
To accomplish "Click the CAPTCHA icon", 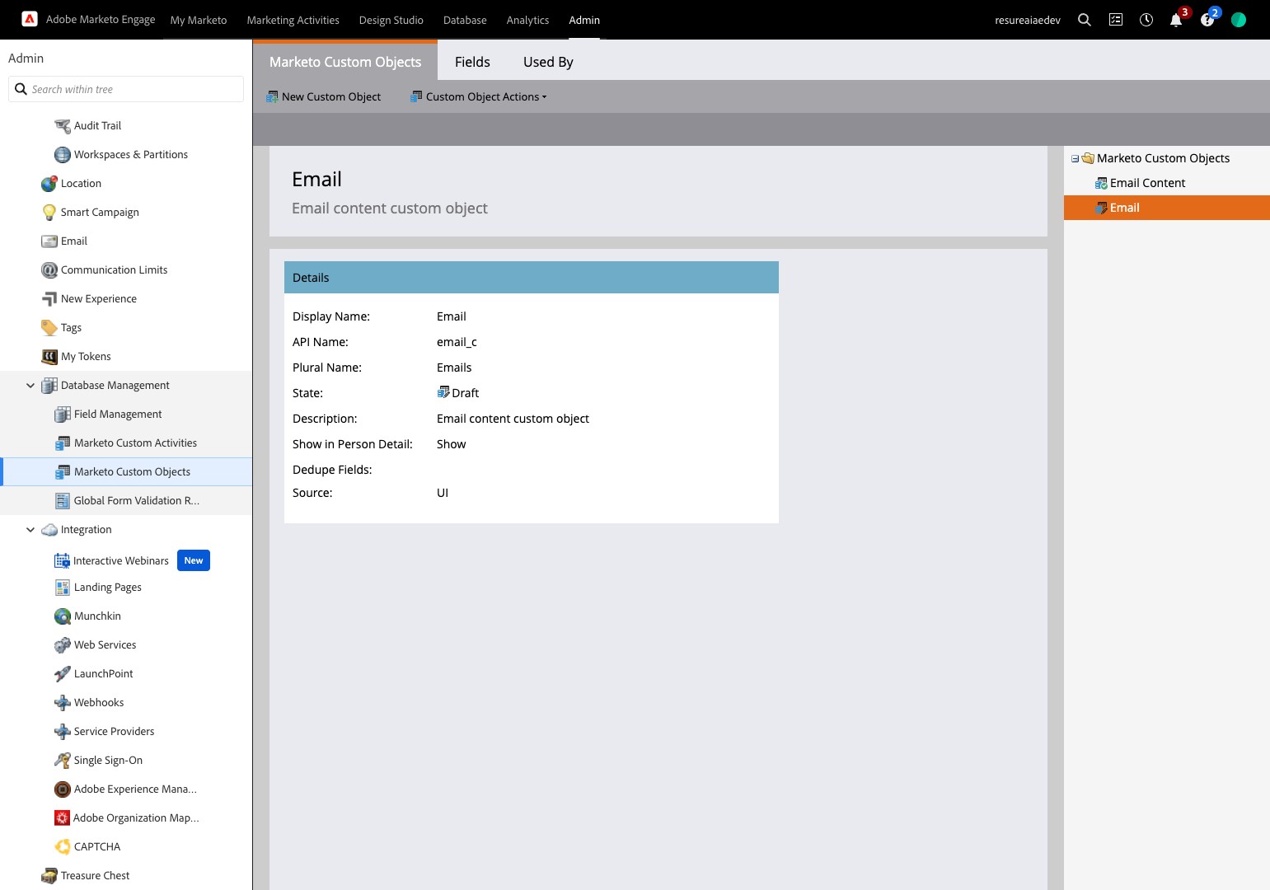I will pyautogui.click(x=63, y=847).
